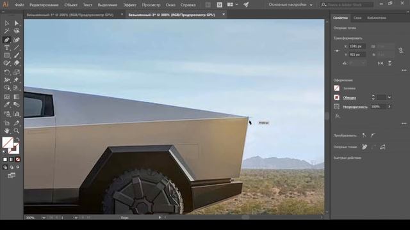410x230 pixels.
Task: Select the Hand tool
Action: [x=7, y=130]
